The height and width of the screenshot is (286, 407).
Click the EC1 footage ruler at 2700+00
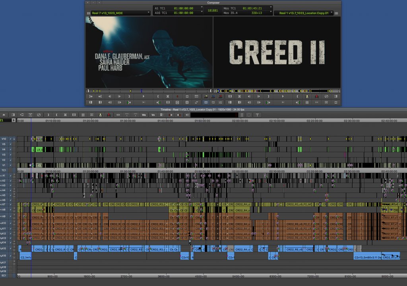click(x=127, y=276)
